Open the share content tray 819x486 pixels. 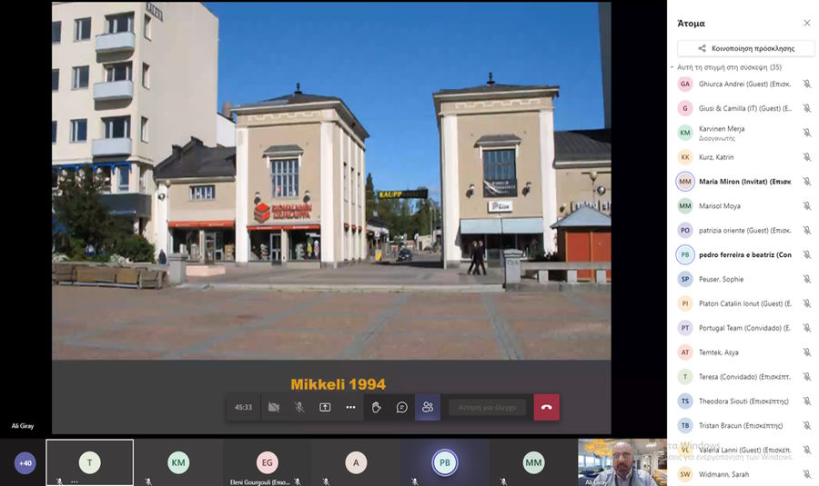pos(325,407)
